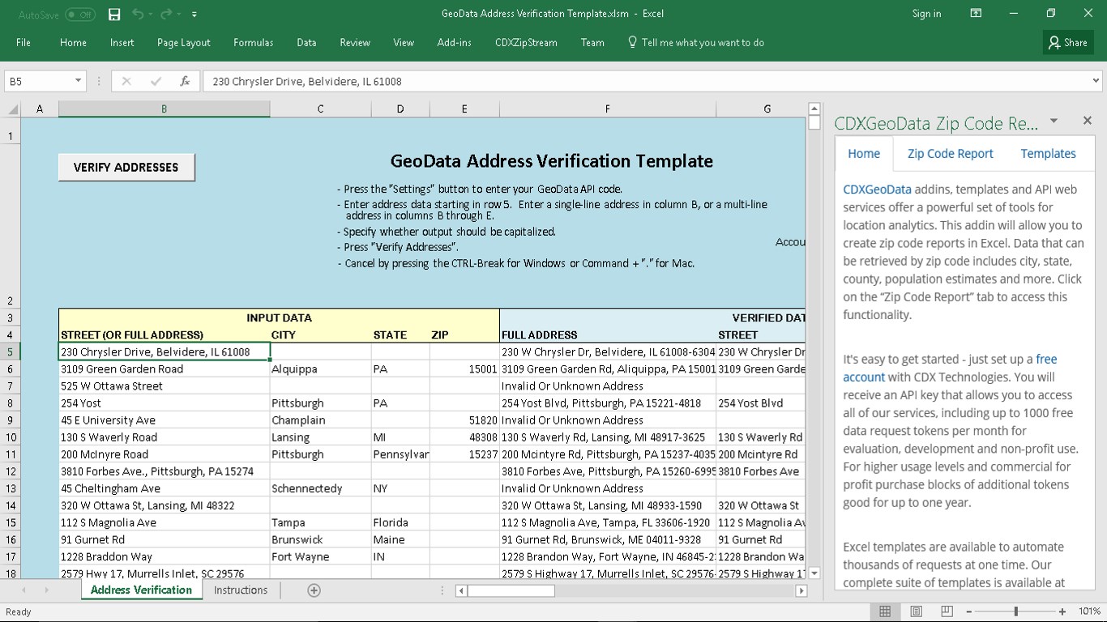
Task: Click the Ribbon Display Options icon
Action: pyautogui.click(x=976, y=13)
